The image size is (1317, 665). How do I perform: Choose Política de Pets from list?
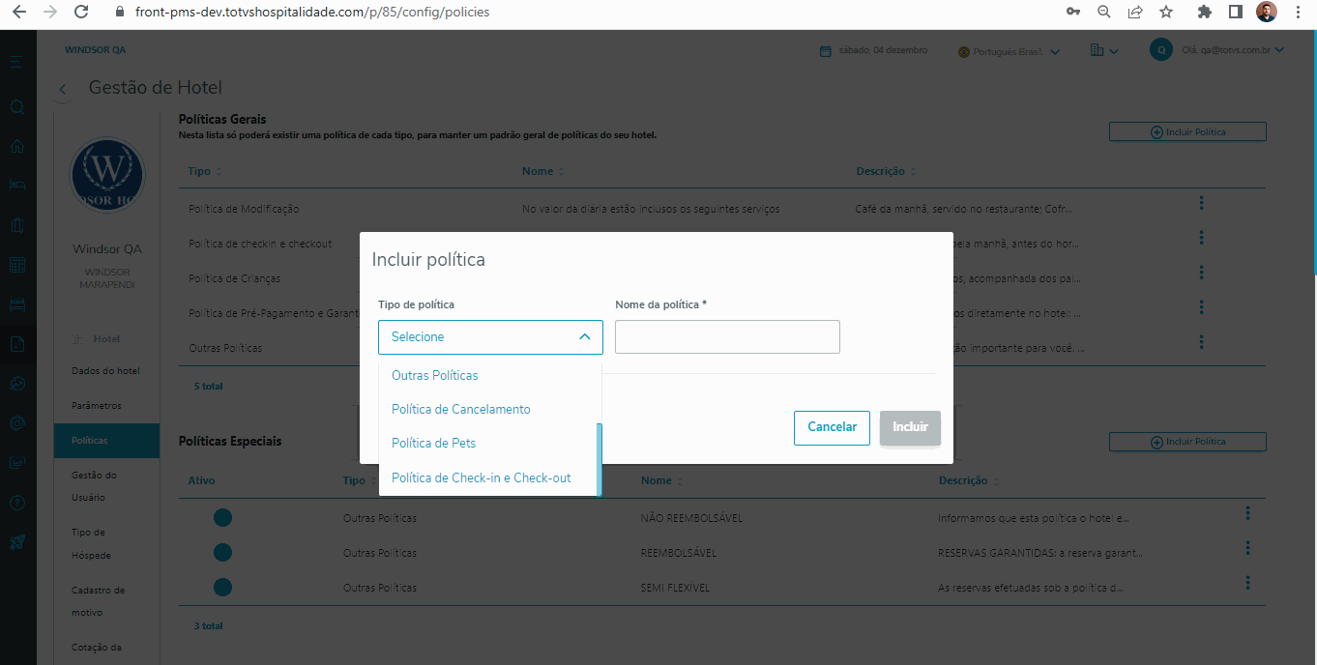click(433, 444)
